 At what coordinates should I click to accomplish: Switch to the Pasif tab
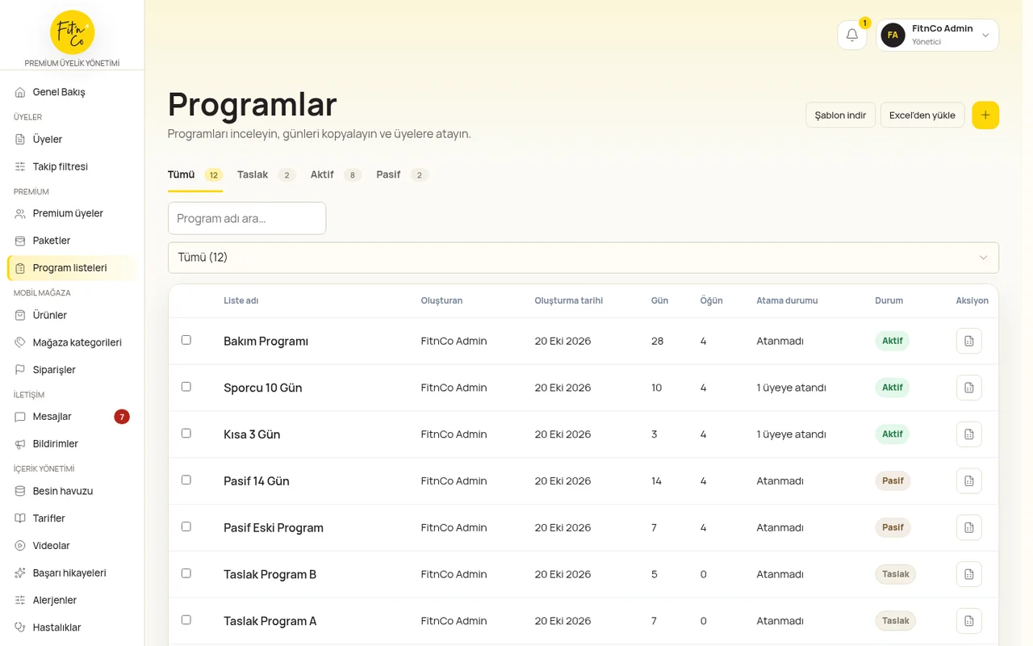pos(402,174)
